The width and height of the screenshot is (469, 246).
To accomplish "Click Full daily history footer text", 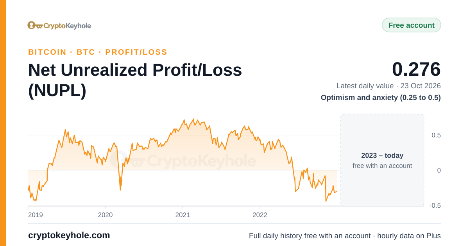I will tap(345, 236).
